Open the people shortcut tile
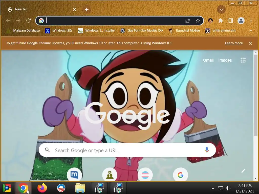Screen dimensions: 259x194 (x=110, y=175)
